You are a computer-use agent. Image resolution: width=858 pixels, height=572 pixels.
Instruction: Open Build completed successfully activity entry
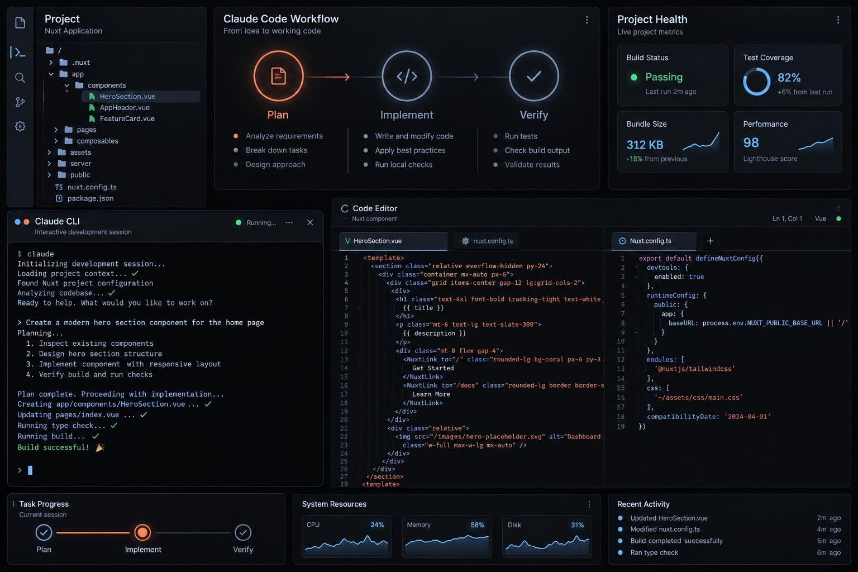click(729, 541)
